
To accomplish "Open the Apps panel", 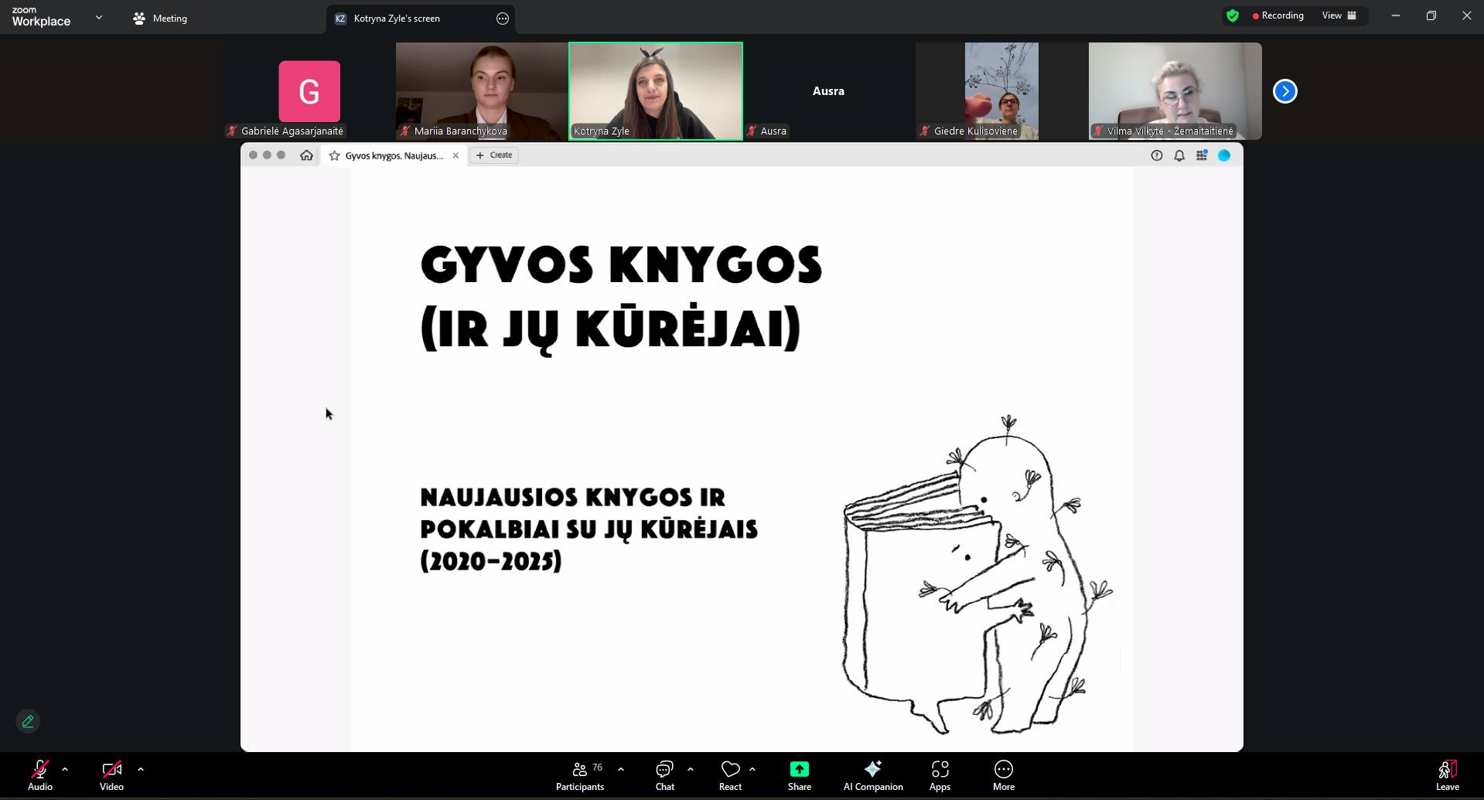I will point(940,775).
